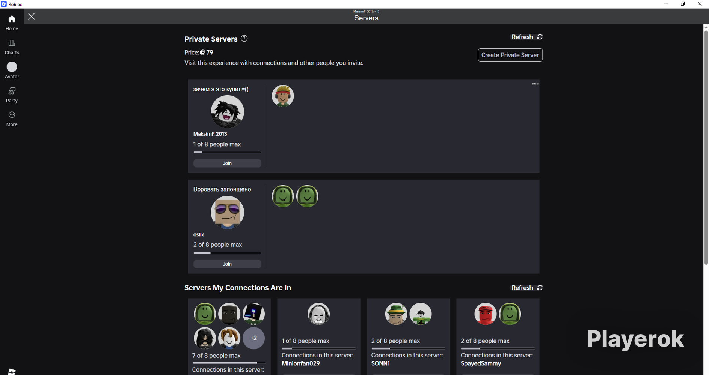Show the +2 extra players badge
Viewport: 709px width, 375px height.
pyautogui.click(x=254, y=338)
